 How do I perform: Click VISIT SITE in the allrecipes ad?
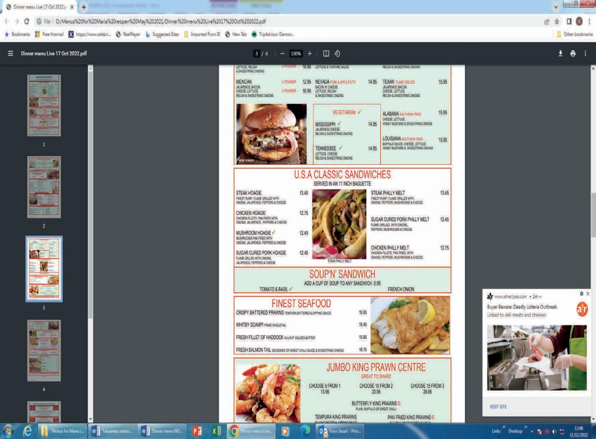click(498, 406)
